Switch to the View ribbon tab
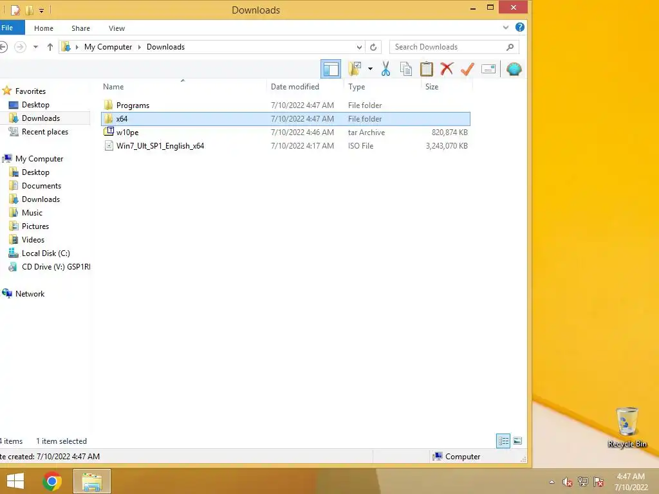 coord(116,28)
